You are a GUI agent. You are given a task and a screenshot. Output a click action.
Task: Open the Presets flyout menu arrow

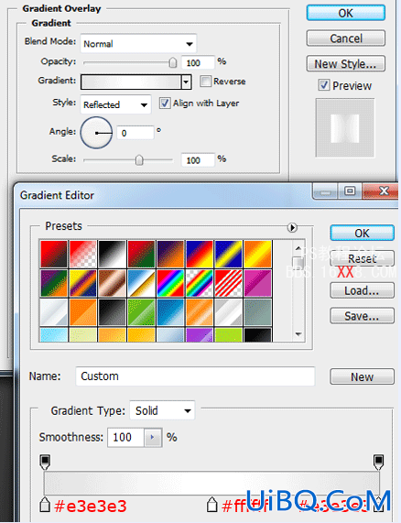(x=292, y=227)
